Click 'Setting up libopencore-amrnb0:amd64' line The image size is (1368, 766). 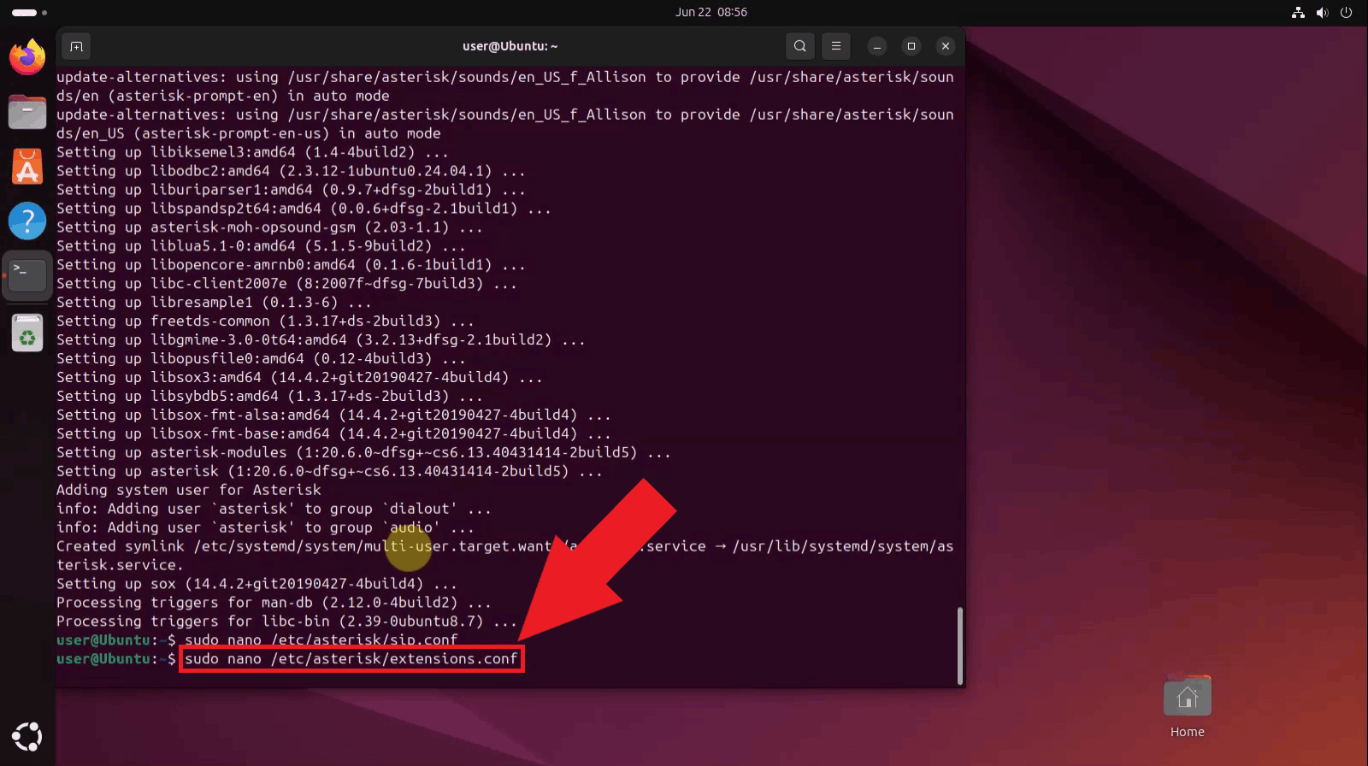(291, 265)
